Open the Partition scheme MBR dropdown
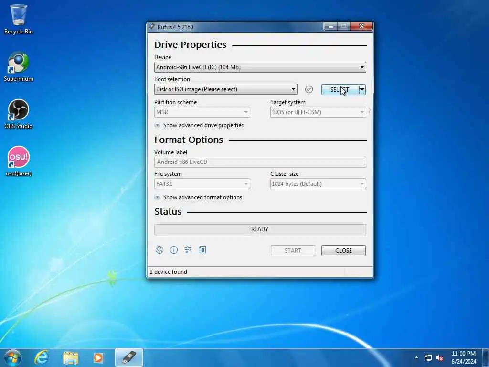This screenshot has width=489, height=367. (202, 112)
